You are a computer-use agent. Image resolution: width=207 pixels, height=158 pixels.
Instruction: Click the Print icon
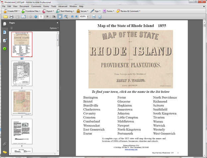pos(12,17)
